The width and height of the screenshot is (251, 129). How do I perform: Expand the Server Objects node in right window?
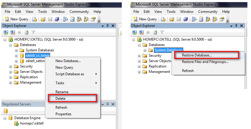pyautogui.click(x=139, y=61)
